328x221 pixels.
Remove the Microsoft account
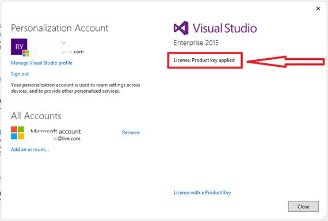[131, 132]
